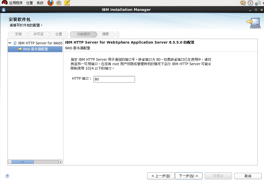
Task: Launch Firefox from the top panel
Action: (50, 3)
